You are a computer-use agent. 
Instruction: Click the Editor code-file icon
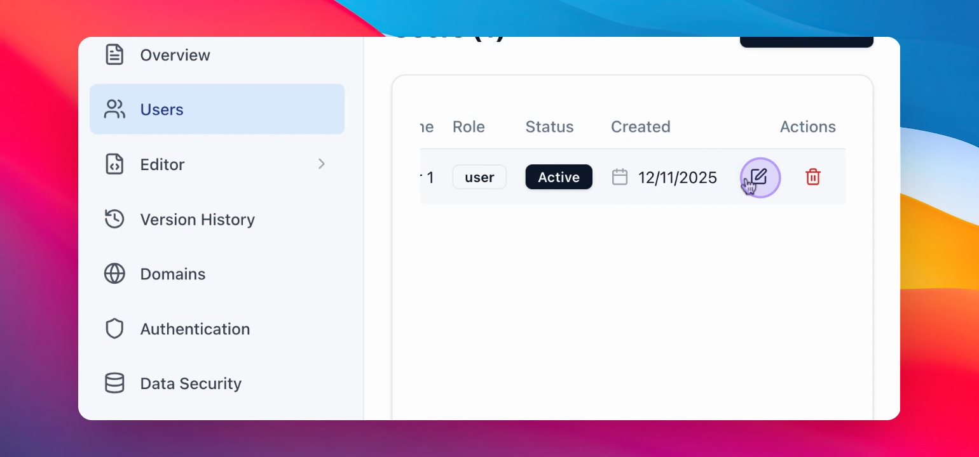click(x=114, y=164)
